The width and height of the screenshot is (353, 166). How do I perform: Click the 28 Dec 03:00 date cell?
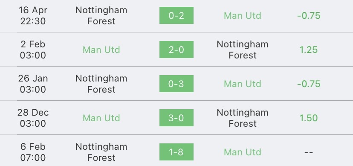tap(33, 118)
